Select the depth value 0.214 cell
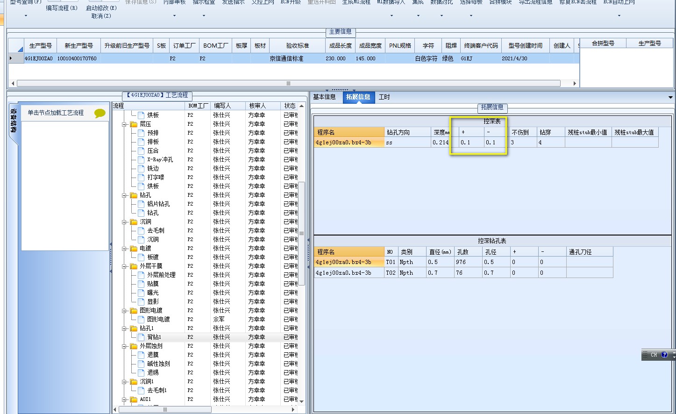The height and width of the screenshot is (414, 676). (x=440, y=143)
